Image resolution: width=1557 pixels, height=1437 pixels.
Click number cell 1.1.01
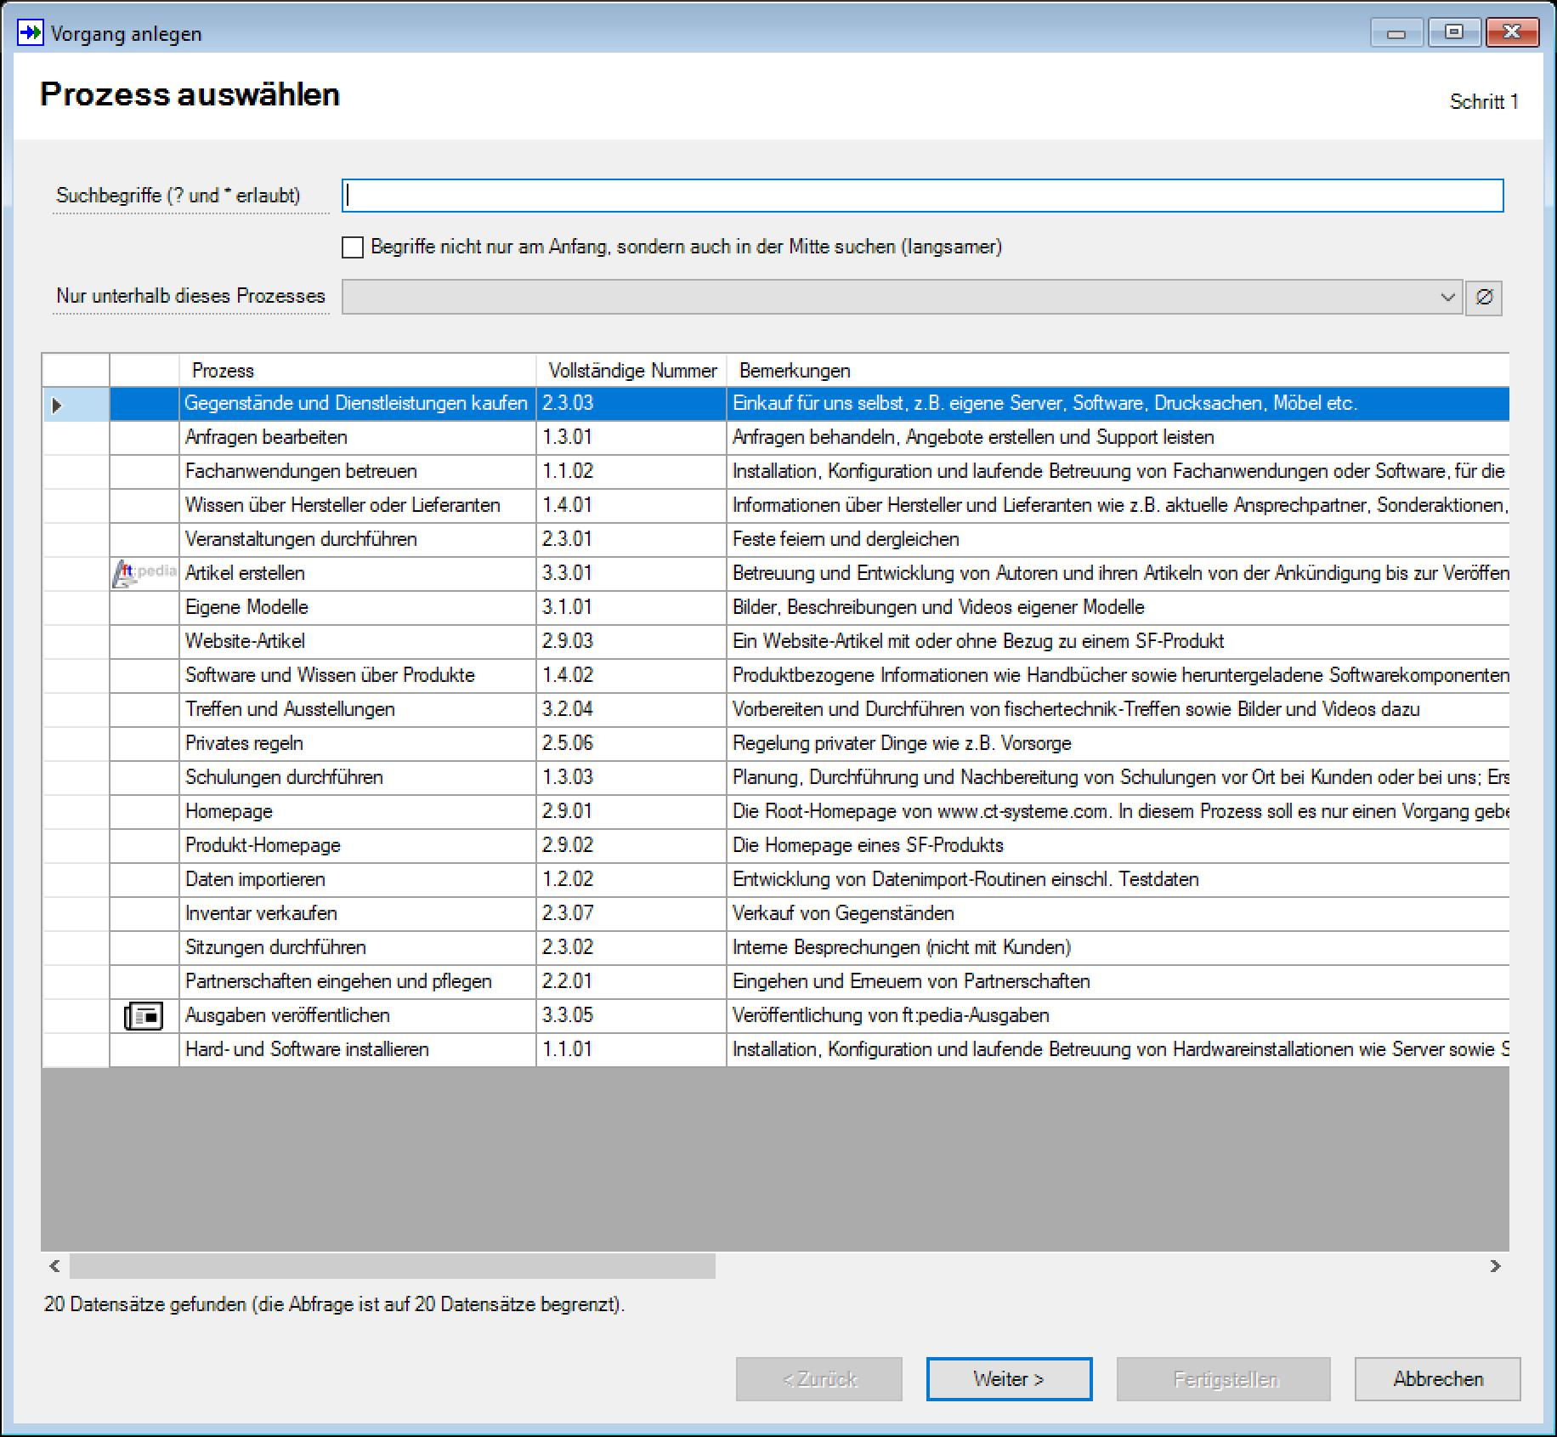(631, 1050)
